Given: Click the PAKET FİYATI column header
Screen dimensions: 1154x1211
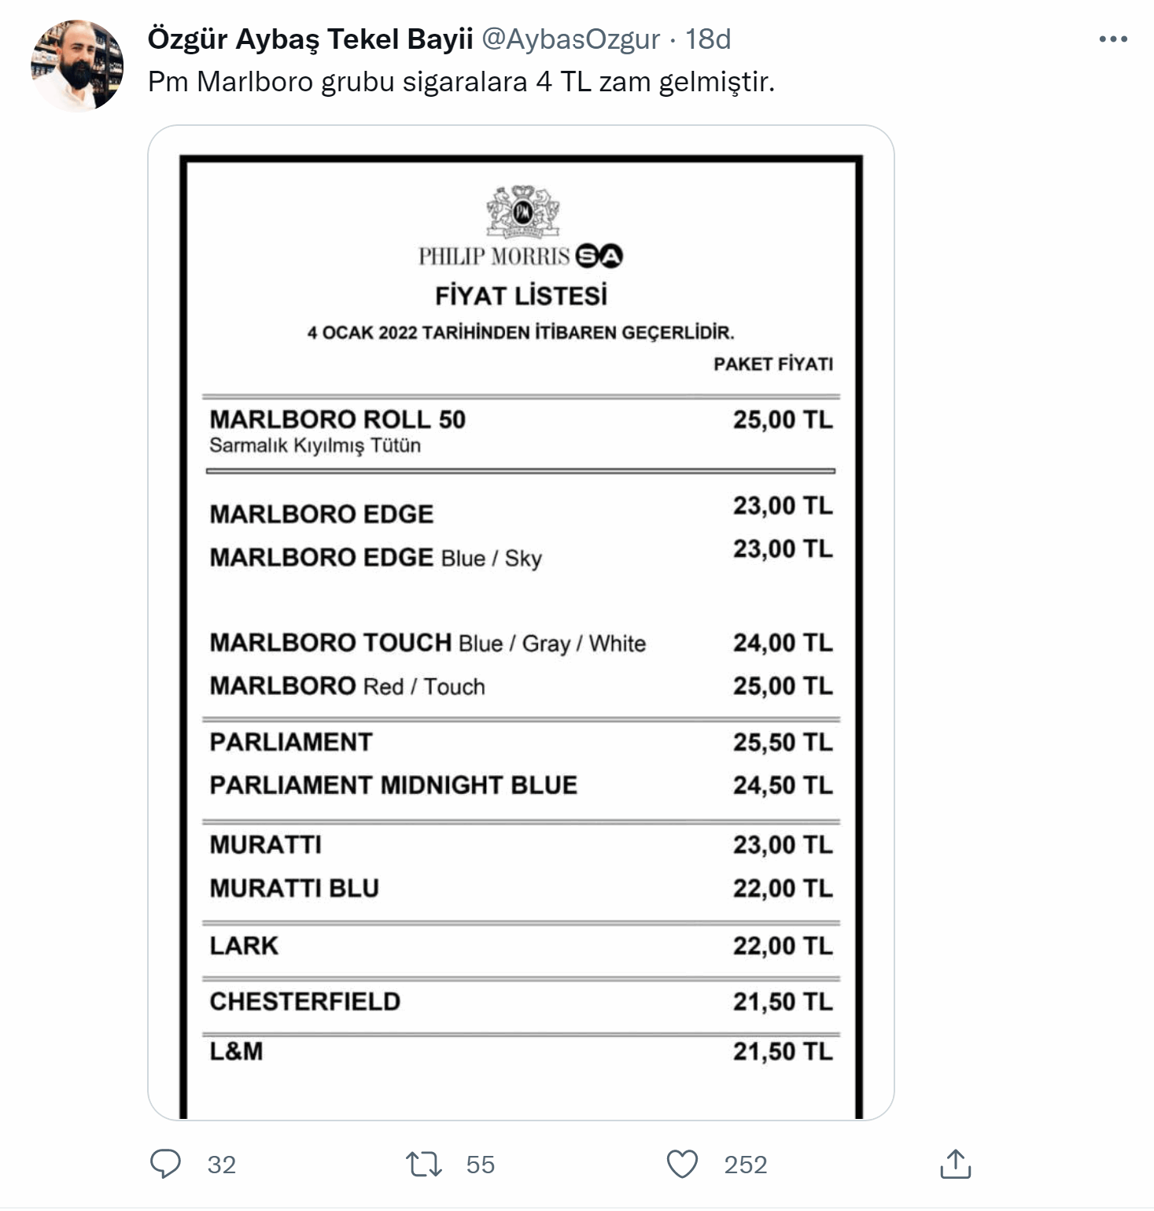Looking at the screenshot, I should click(x=772, y=364).
